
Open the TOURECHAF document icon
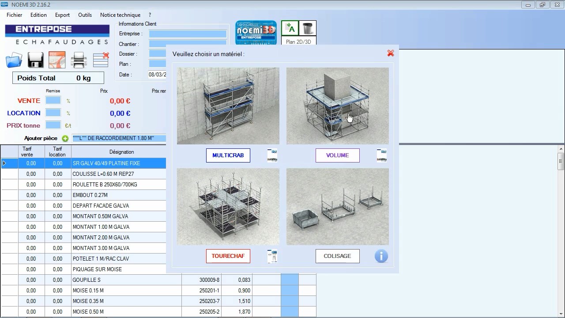pos(272,256)
